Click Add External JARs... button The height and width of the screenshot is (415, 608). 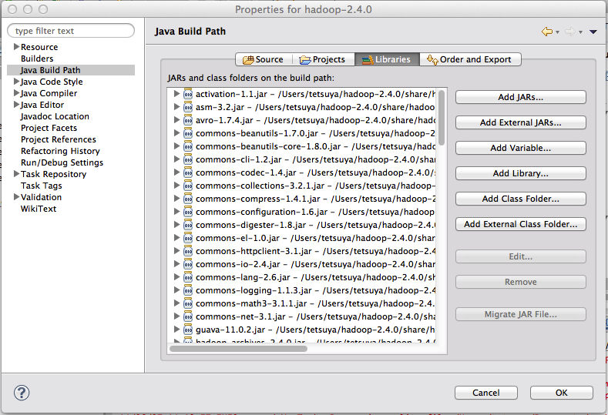point(520,123)
